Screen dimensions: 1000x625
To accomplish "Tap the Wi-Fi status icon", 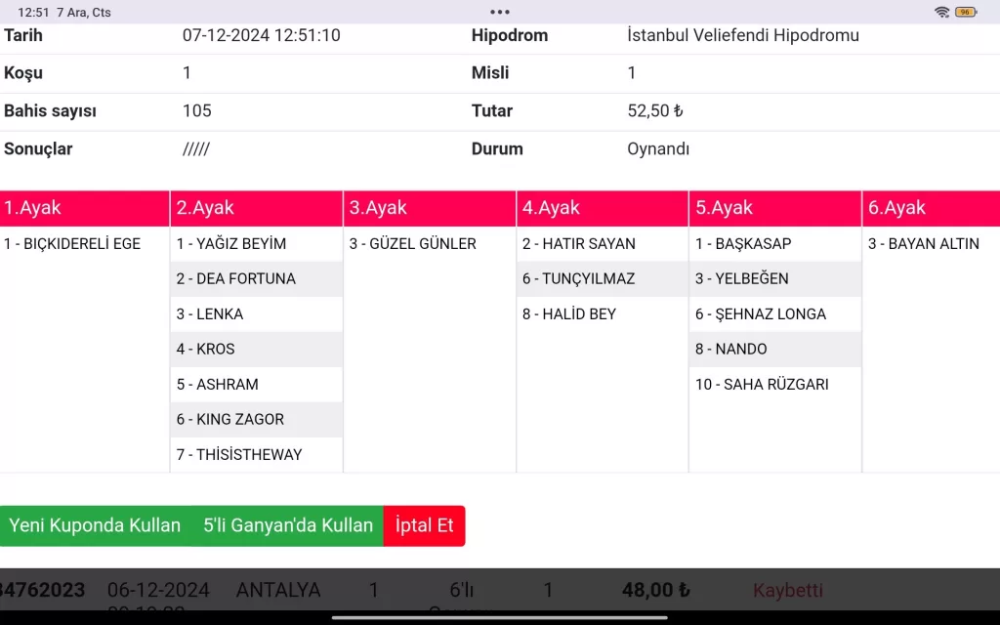I will pos(941,12).
